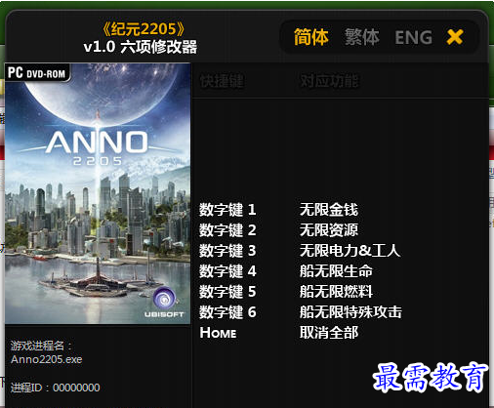Viewport: 494px width, 408px height.
Task: Toggle 船无限生命 cheat option
Action: point(336,271)
